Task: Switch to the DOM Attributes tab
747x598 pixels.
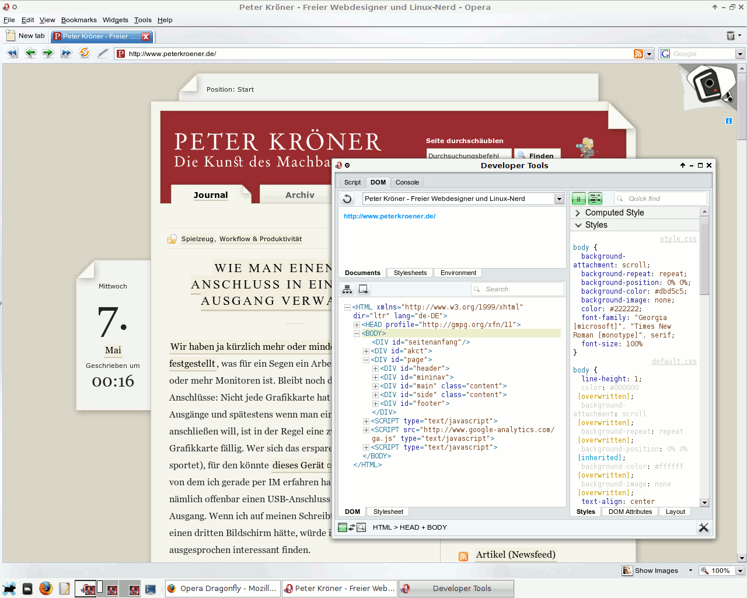Action: pyautogui.click(x=630, y=512)
